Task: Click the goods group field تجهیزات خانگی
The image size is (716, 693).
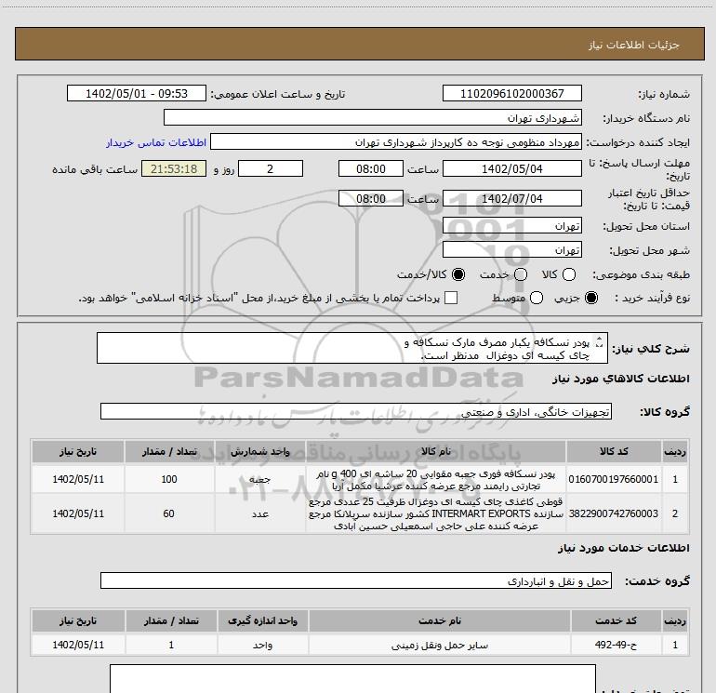Action: pyautogui.click(x=356, y=411)
